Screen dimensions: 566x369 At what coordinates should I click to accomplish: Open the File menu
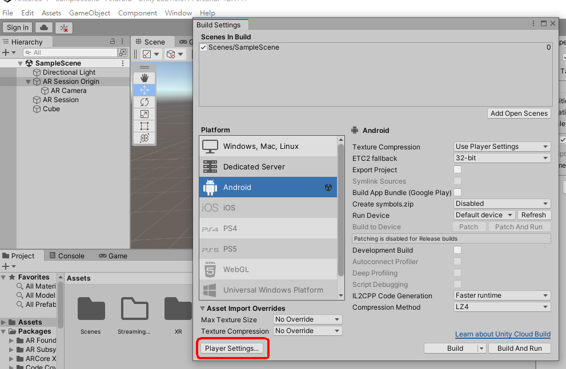pyautogui.click(x=7, y=13)
